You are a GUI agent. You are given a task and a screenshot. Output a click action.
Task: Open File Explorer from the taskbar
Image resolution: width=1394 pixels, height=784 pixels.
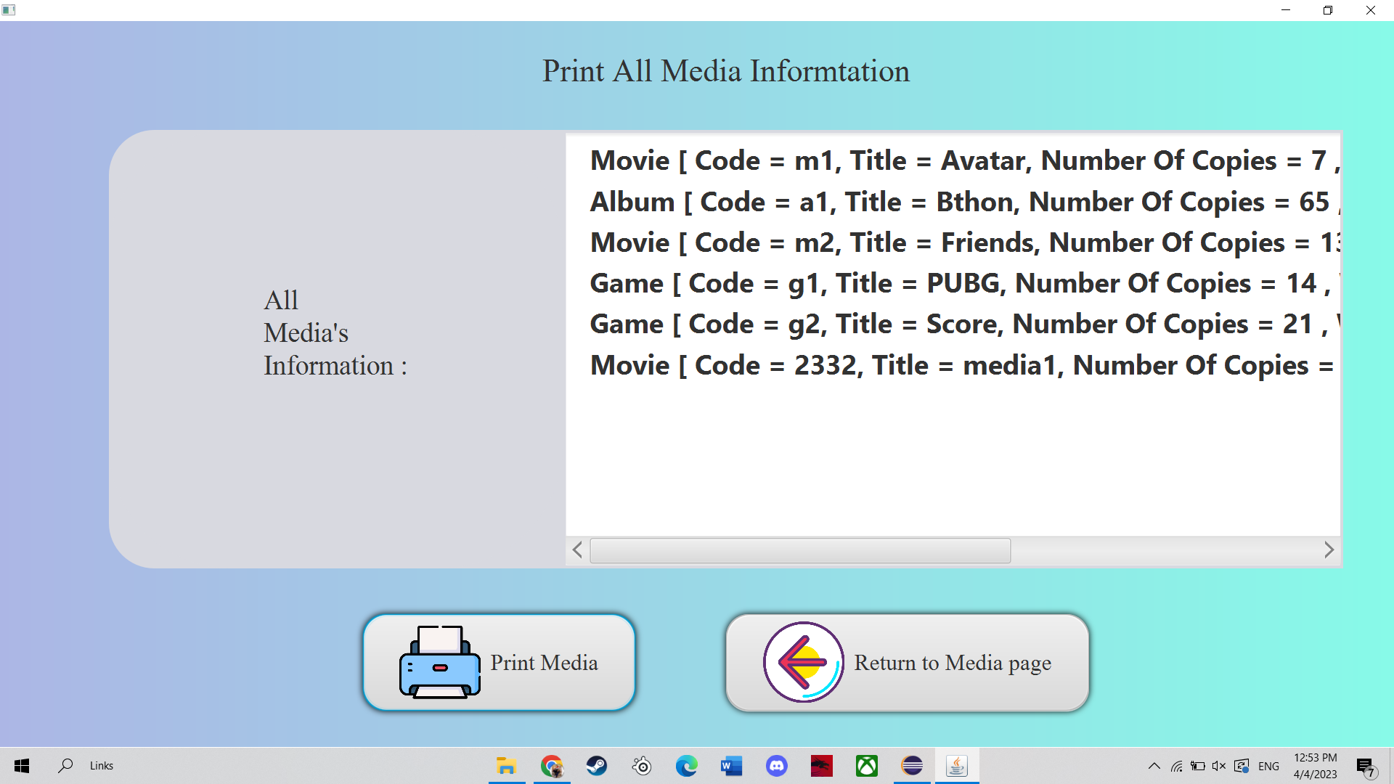(x=506, y=766)
